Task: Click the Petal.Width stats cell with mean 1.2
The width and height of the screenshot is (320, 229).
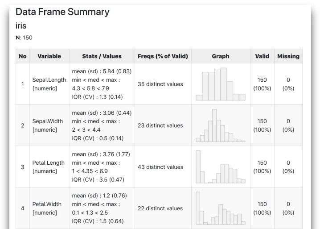Action: coord(102,208)
